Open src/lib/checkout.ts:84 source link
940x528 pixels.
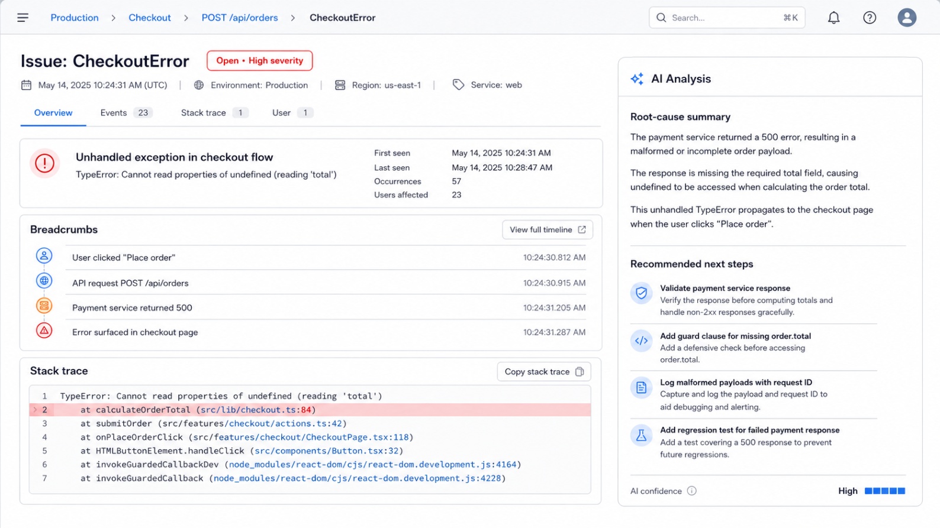(x=256, y=410)
